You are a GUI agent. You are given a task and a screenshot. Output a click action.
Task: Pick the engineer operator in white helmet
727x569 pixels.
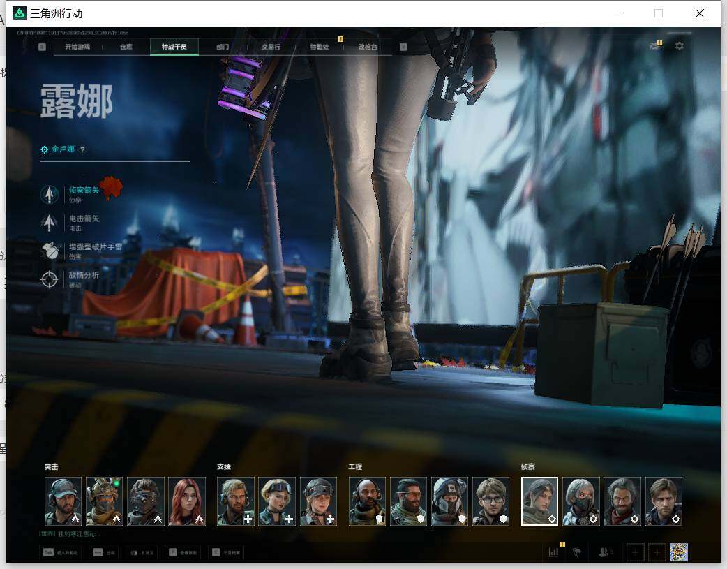(450, 501)
